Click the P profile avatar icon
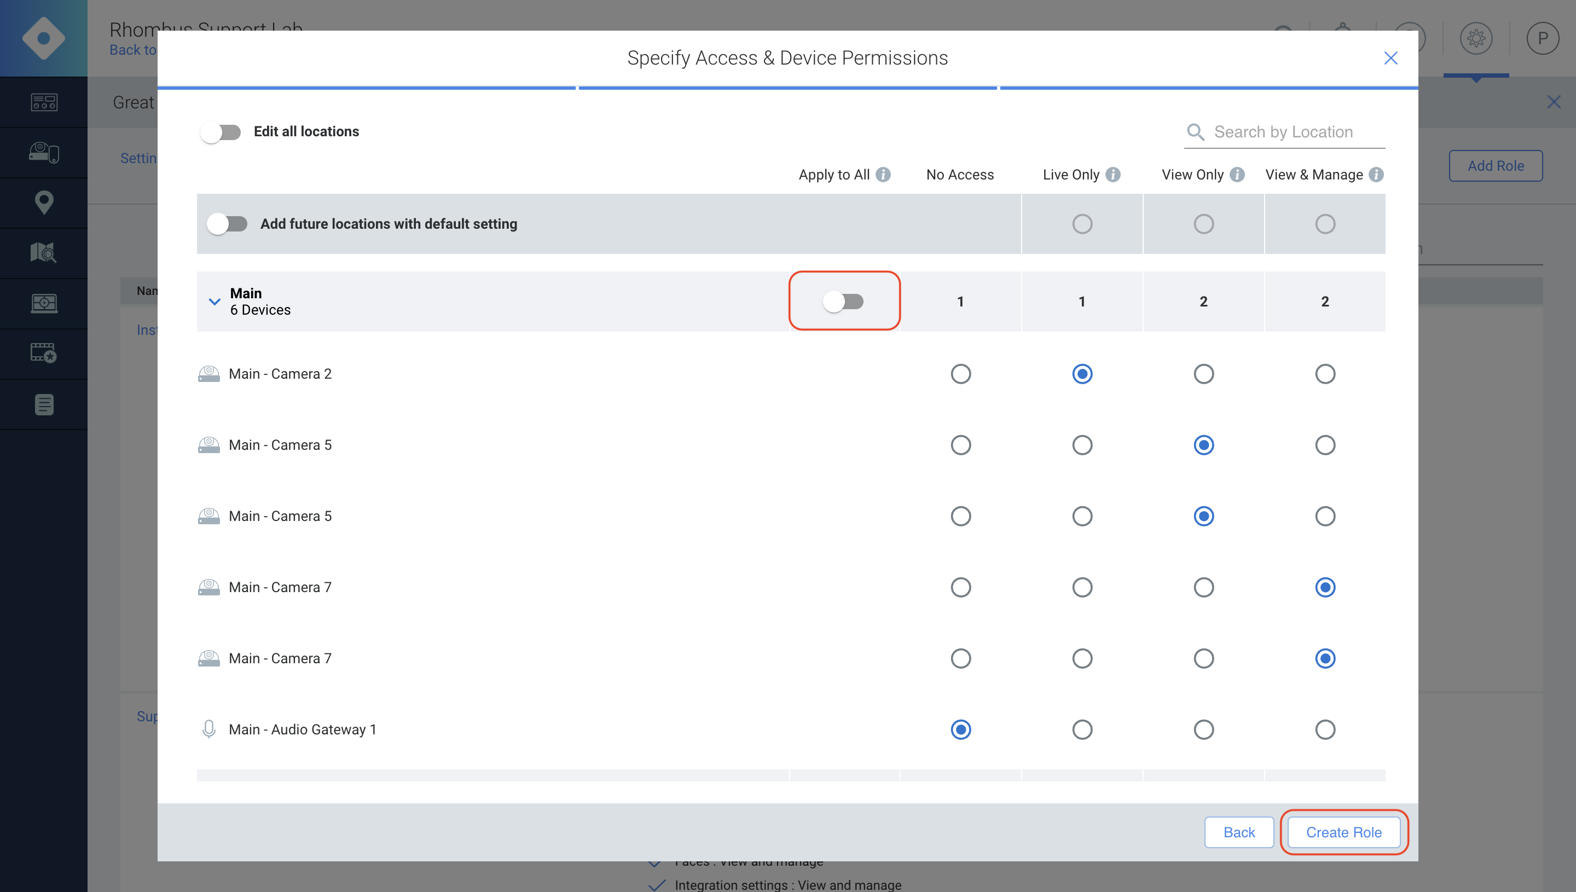 pos(1543,38)
